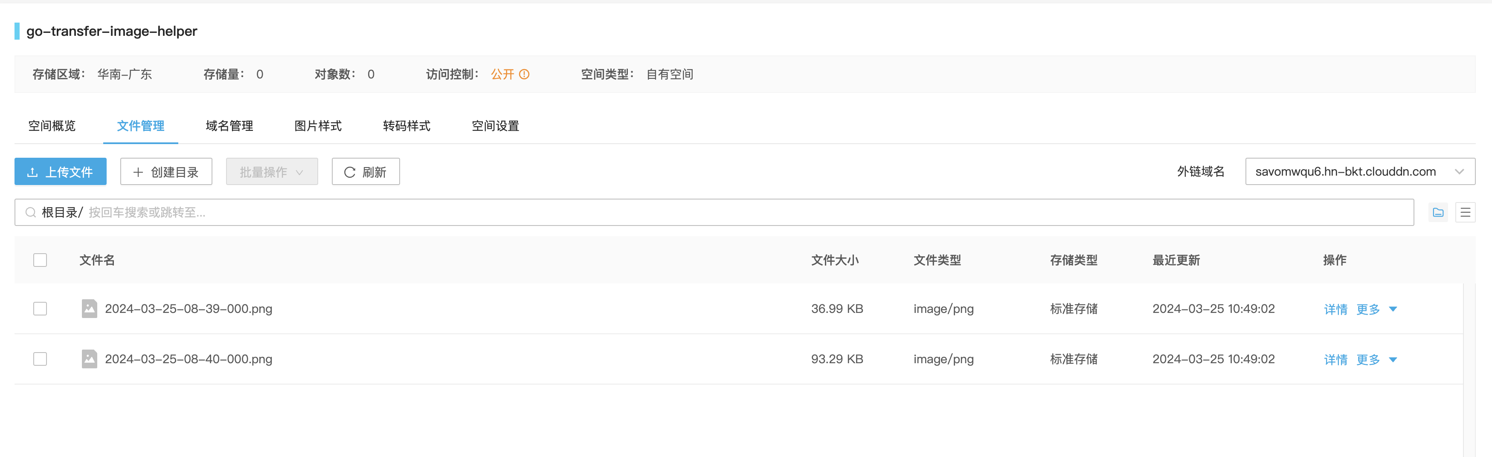Viewport: 1492px width, 457px height.
Task: Click the 文件大小 column header
Action: (x=835, y=260)
